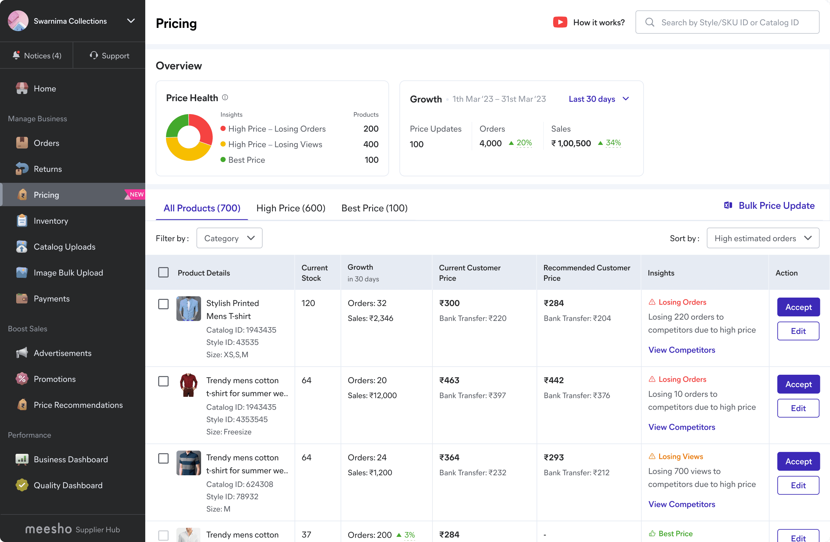830x542 pixels.
Task: Switch to Best Price (100) tab
Action: tap(374, 208)
